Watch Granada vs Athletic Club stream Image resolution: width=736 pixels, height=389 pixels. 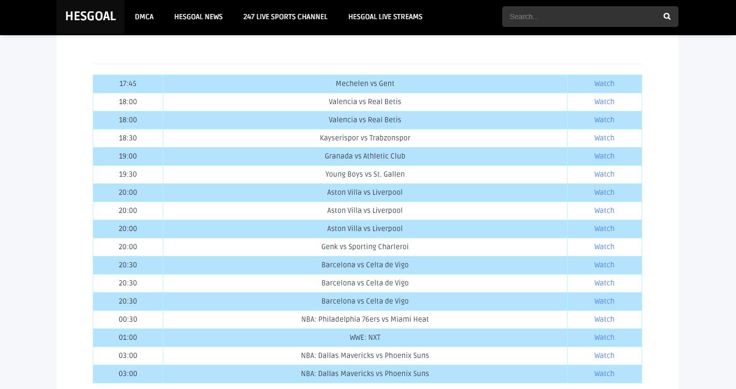tap(604, 156)
